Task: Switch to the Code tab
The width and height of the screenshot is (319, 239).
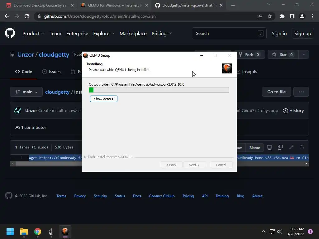Action: point(23,72)
